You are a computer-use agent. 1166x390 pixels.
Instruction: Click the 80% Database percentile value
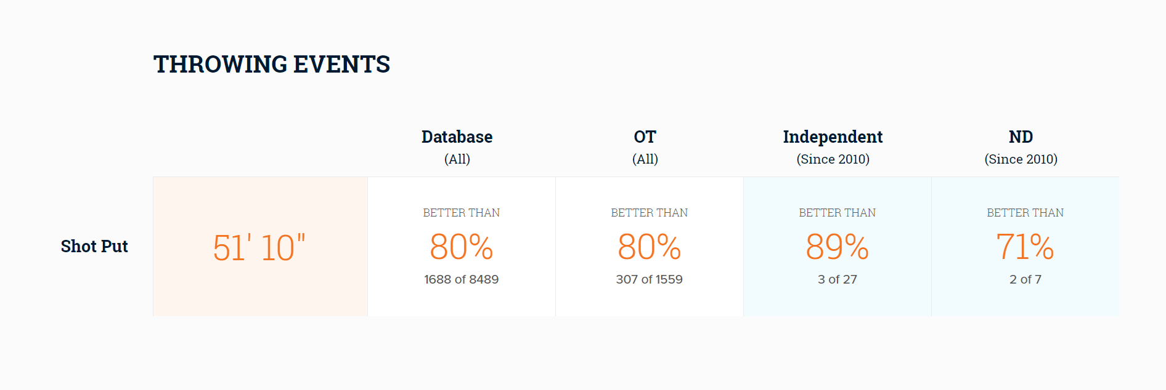click(462, 247)
